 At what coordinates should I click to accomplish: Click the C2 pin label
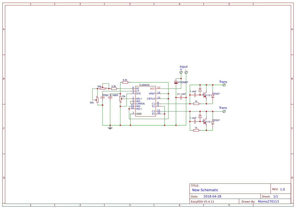(x=153, y=111)
